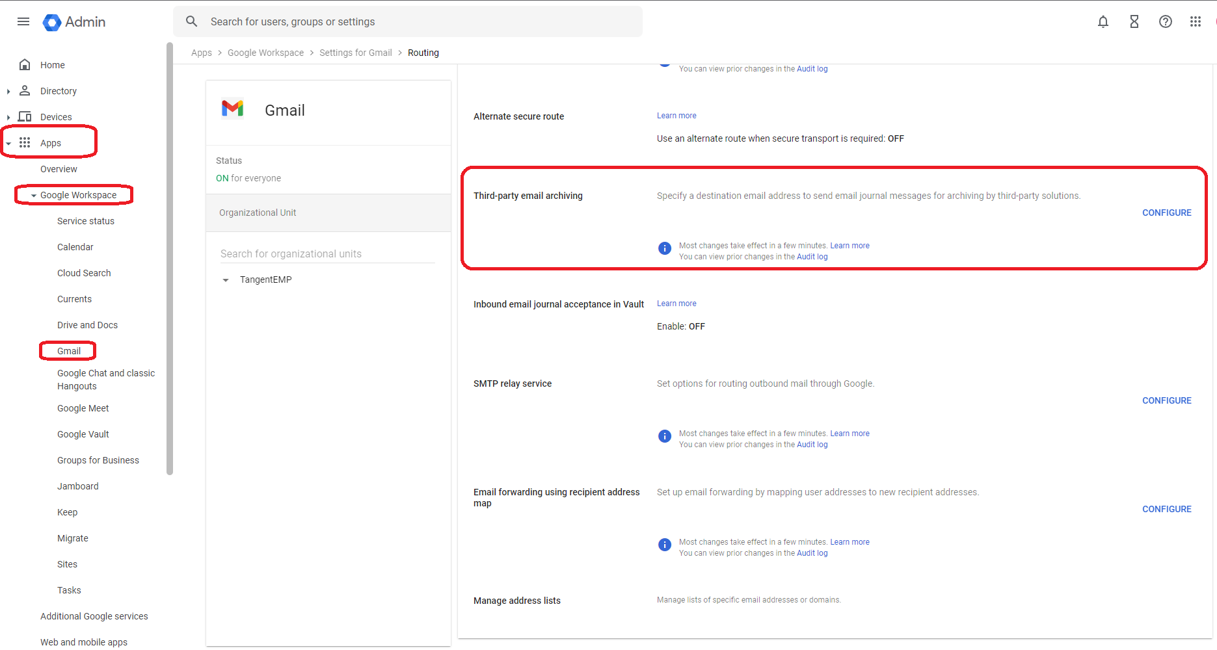Focus the search for users, groups or settings field
Image resolution: width=1217 pixels, height=650 pixels.
[x=408, y=21]
